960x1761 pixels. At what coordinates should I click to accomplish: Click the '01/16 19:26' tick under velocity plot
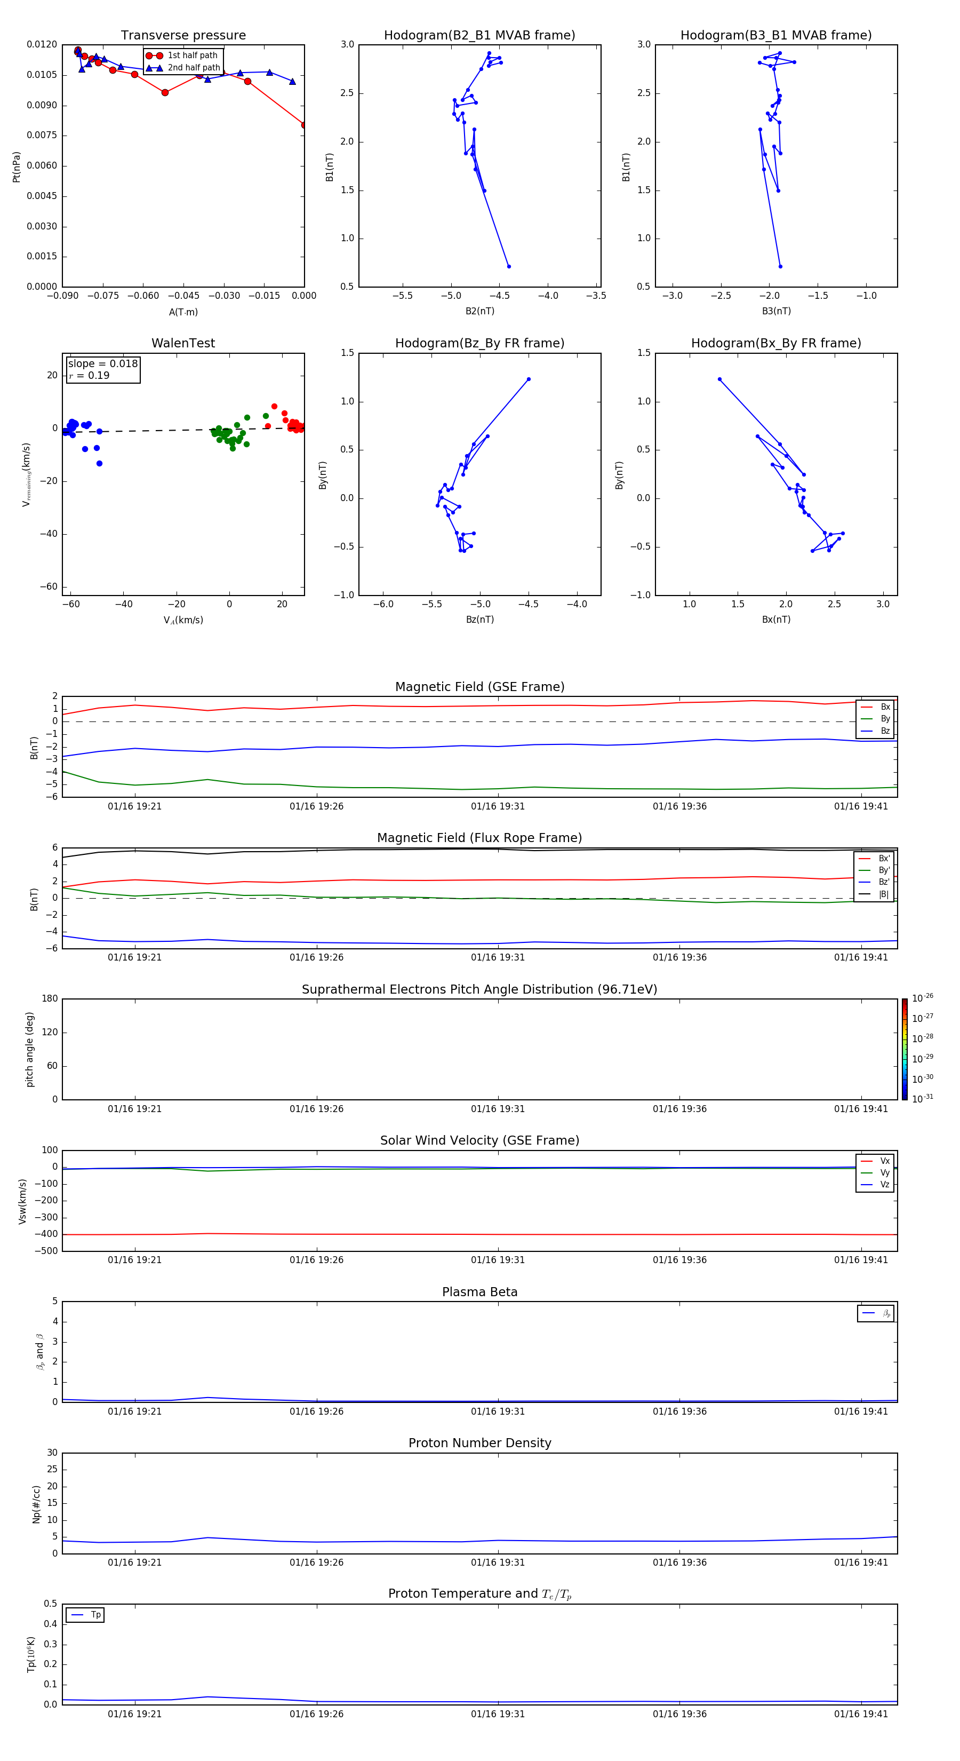point(316,1260)
